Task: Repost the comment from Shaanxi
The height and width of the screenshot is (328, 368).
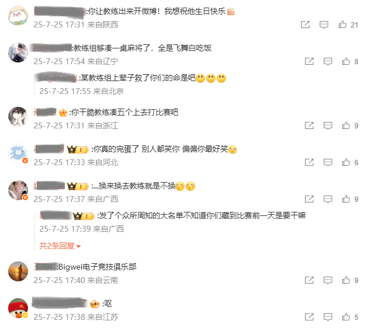Action: 305,25
